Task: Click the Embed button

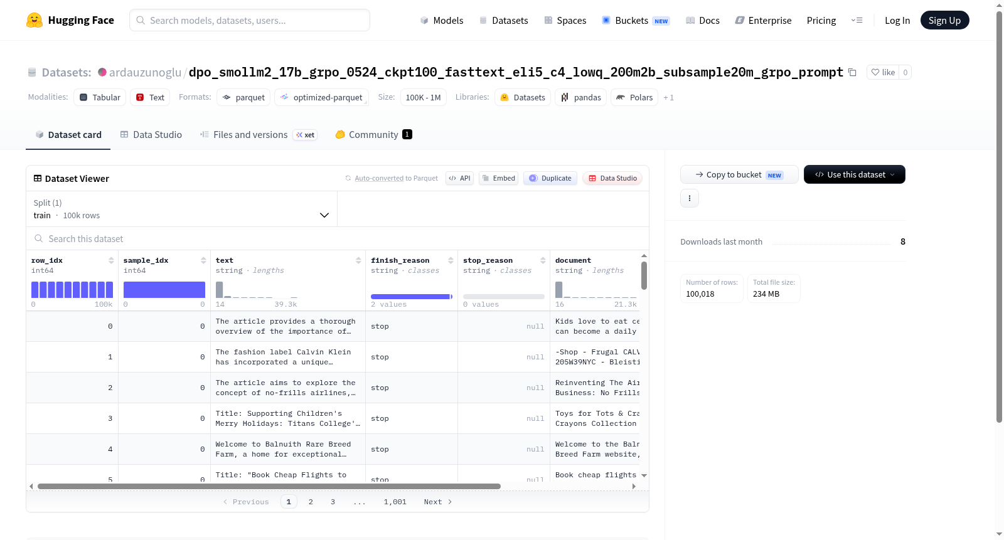Action: (498, 178)
